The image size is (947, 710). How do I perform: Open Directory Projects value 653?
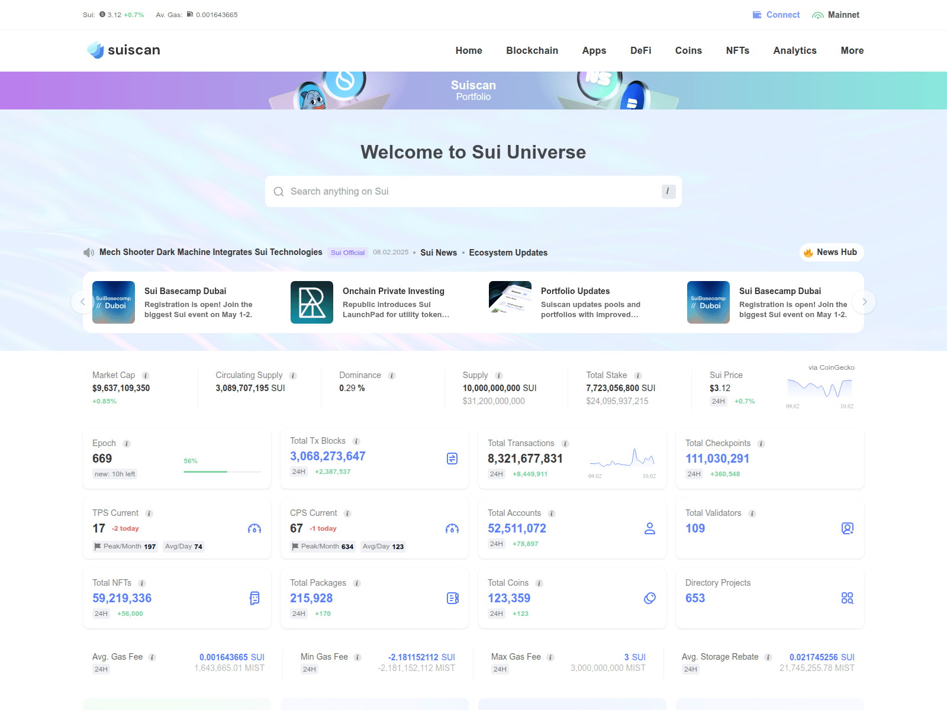click(x=695, y=598)
